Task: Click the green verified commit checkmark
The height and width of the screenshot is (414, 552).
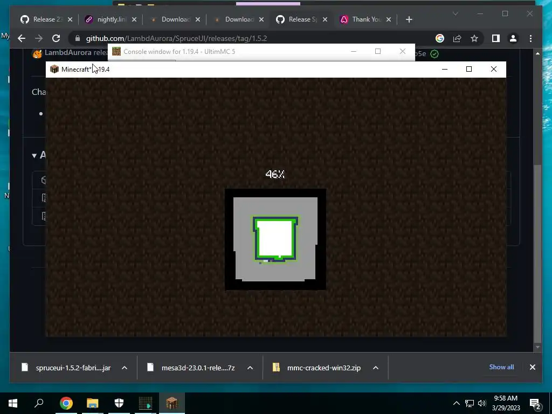Action: point(434,54)
